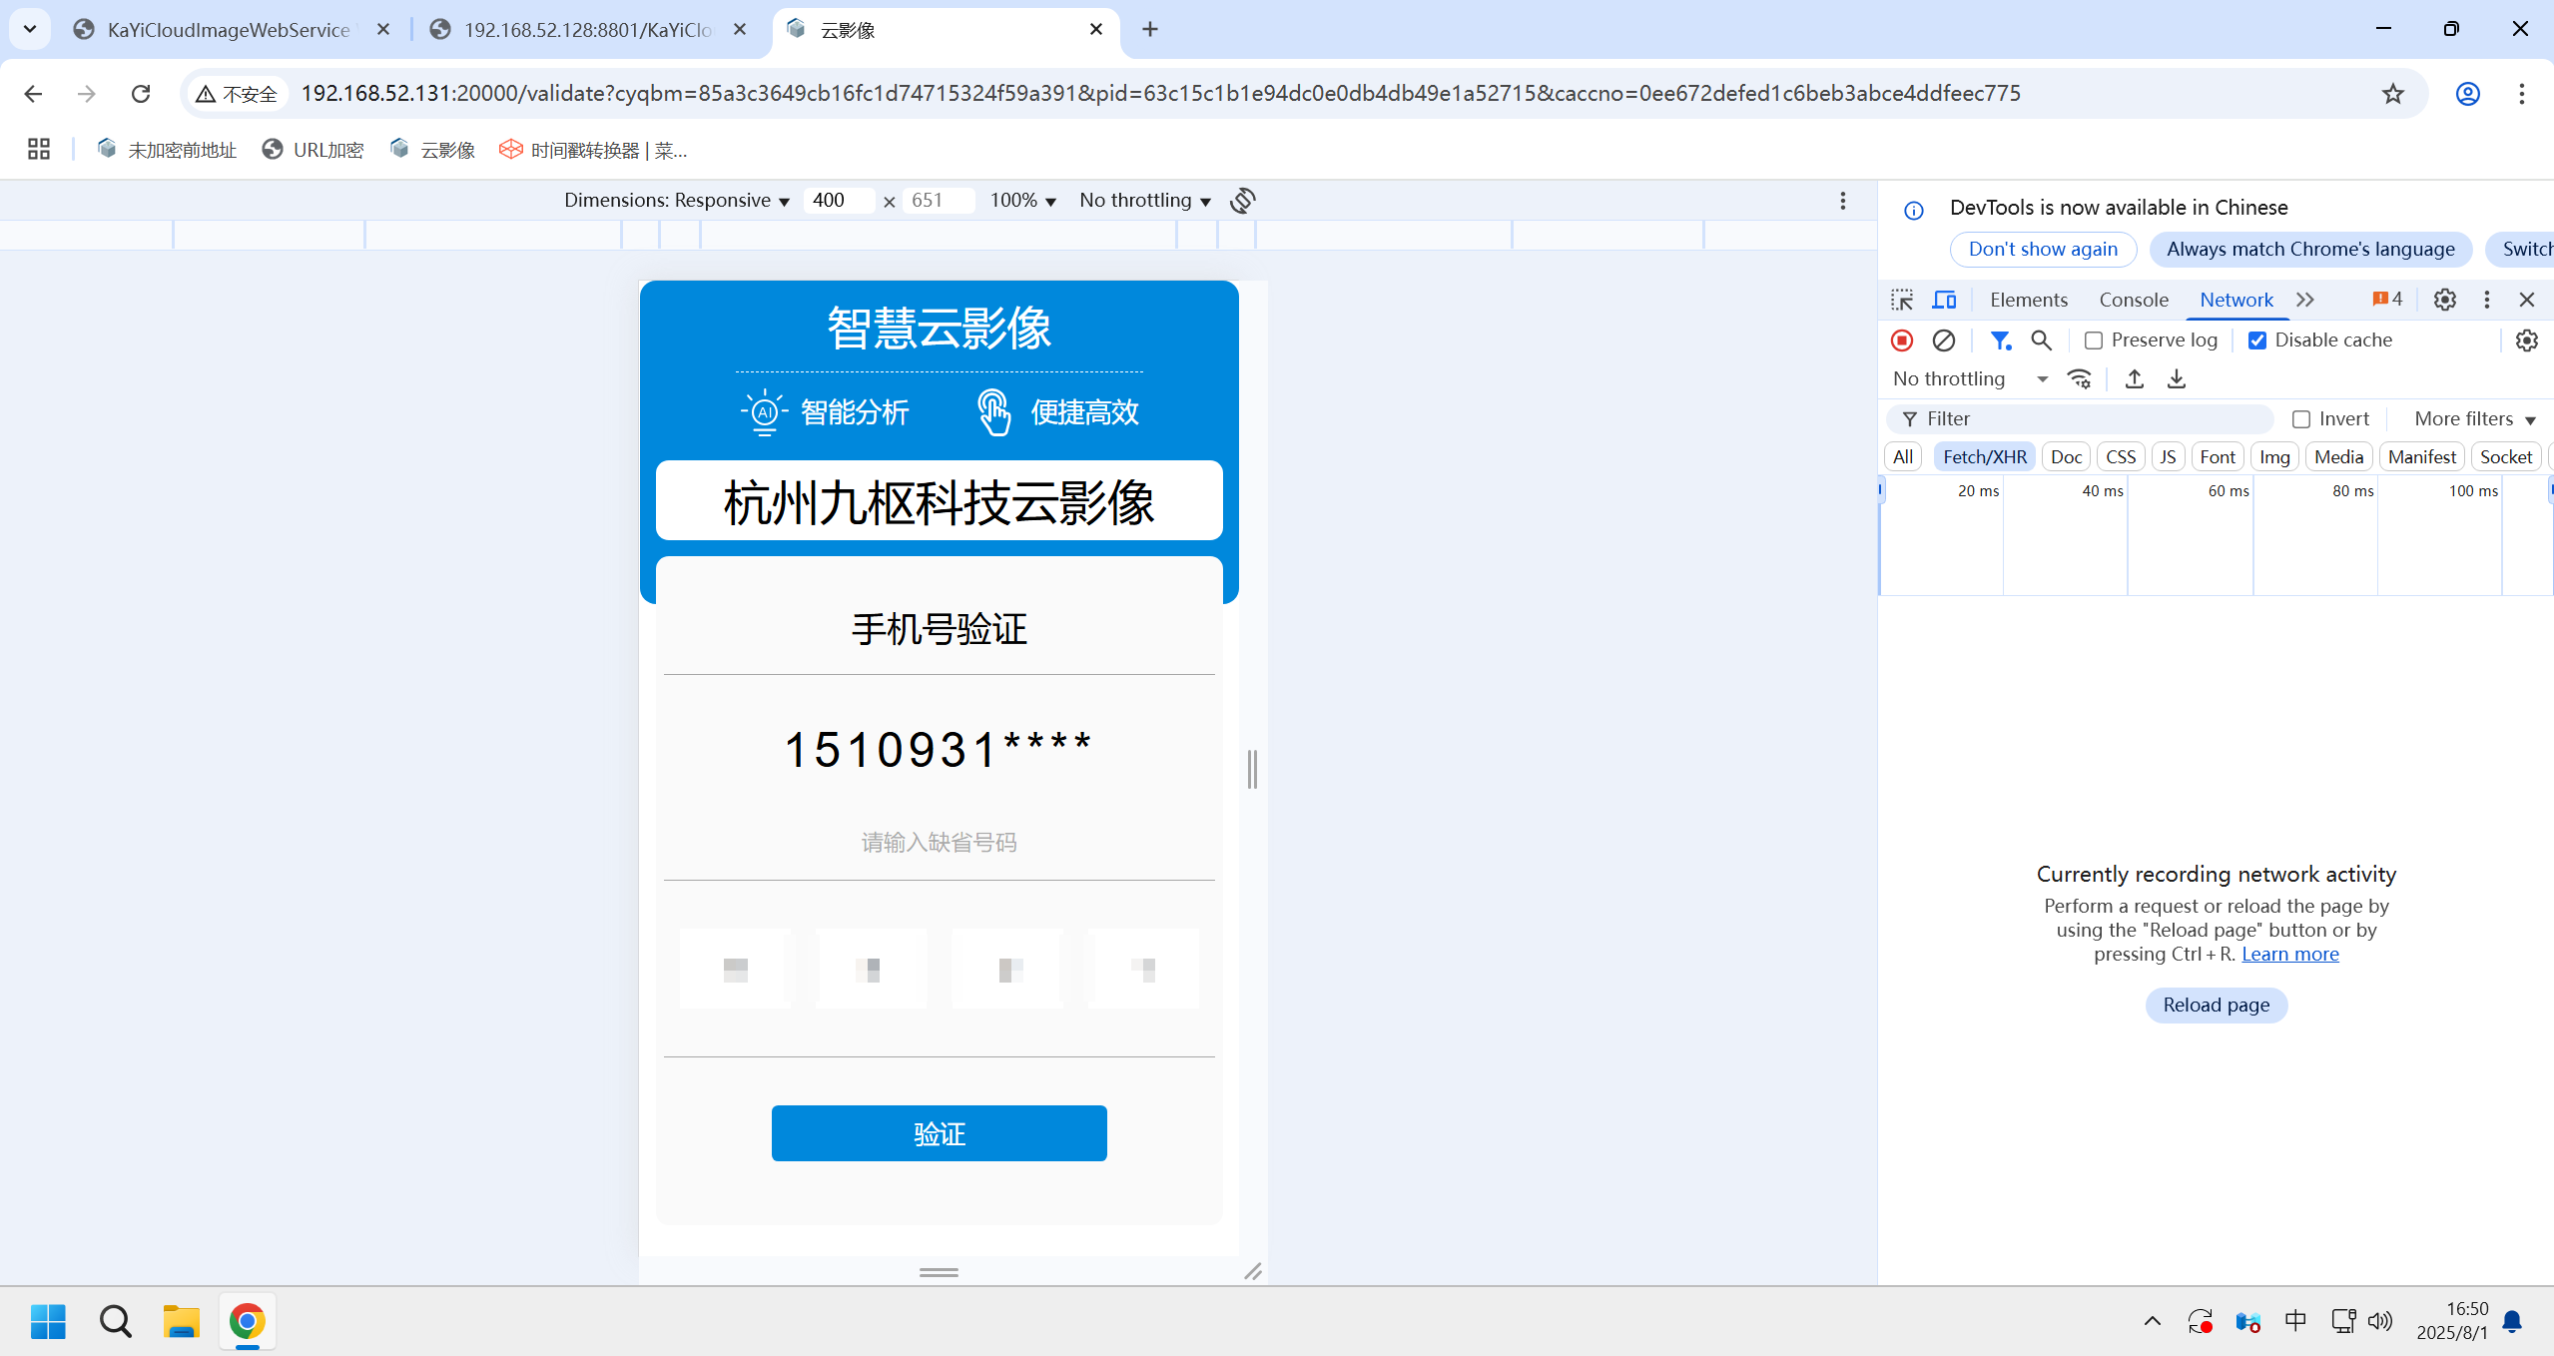Viewport: 2554px width, 1356px height.
Task: Stop recording network log (red record icon)
Action: (x=1901, y=340)
